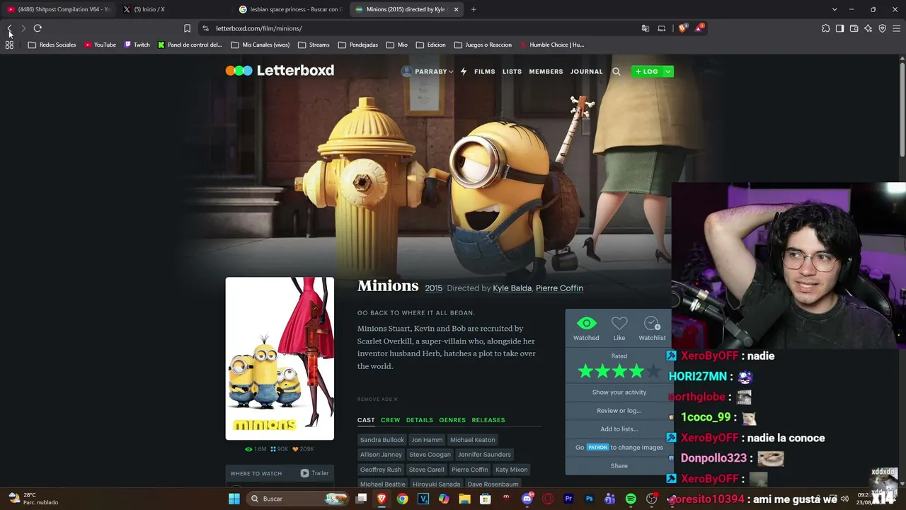The height and width of the screenshot is (510, 906).
Task: Open cast member Sandra Bullock
Action: (x=382, y=440)
